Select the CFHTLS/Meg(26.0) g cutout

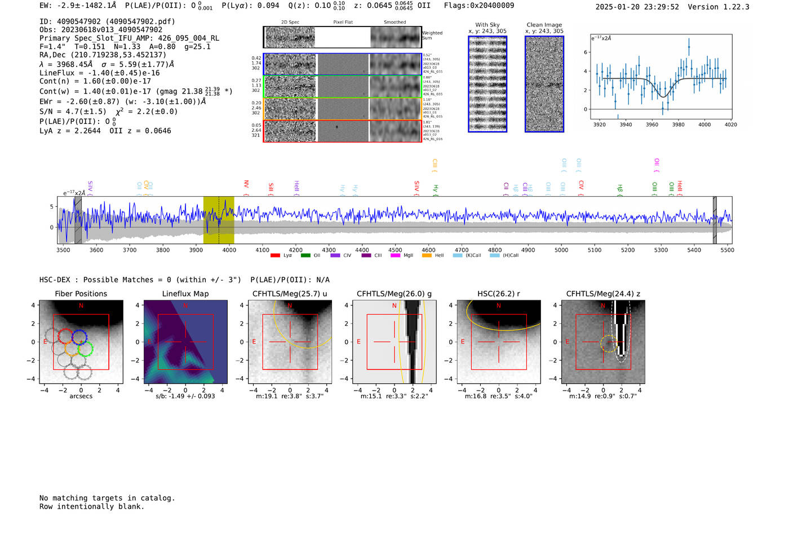pyautogui.click(x=394, y=342)
